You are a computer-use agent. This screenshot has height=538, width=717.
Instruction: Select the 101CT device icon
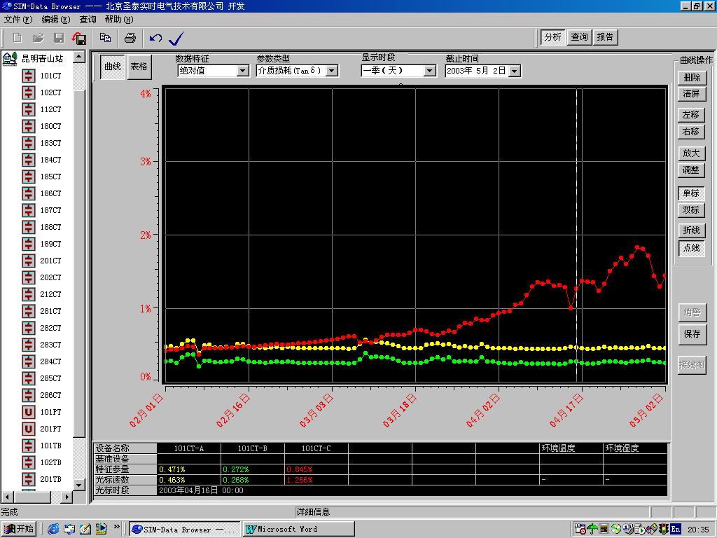tap(29, 76)
